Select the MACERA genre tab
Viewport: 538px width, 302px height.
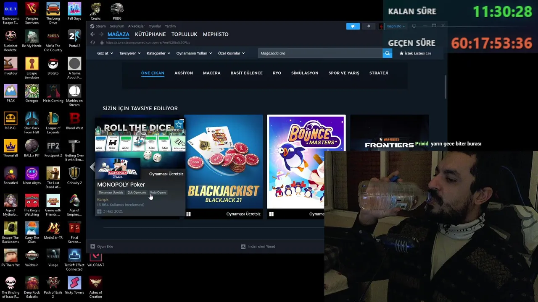click(x=212, y=73)
